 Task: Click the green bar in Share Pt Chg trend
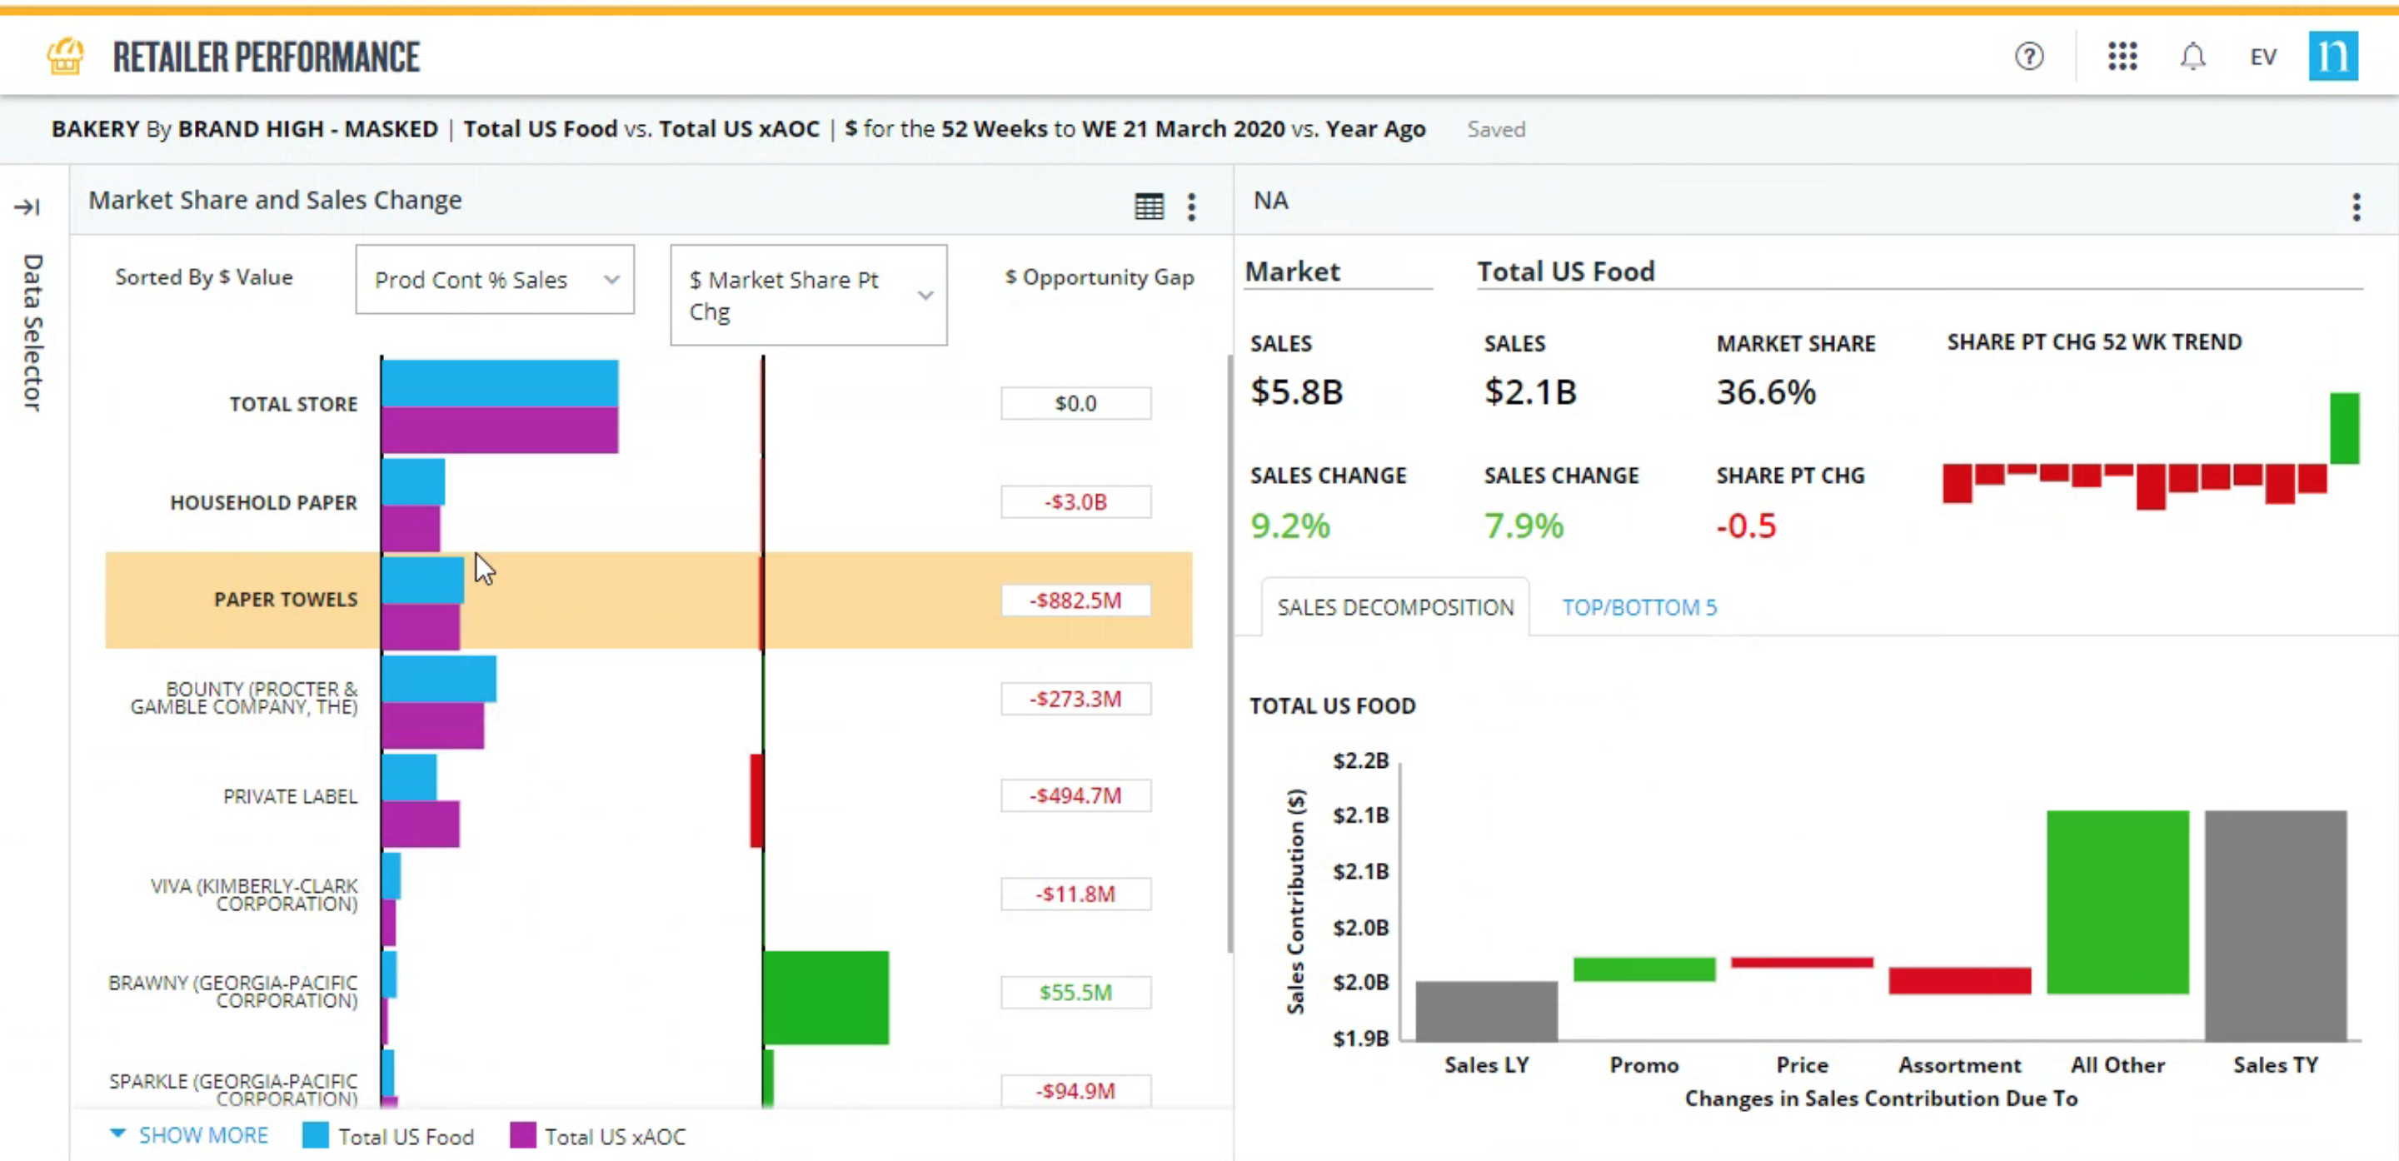2344,428
